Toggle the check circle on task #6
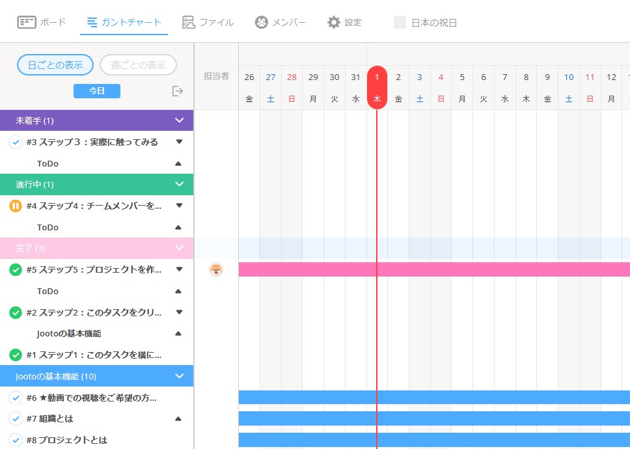This screenshot has width=630, height=449. point(16,398)
